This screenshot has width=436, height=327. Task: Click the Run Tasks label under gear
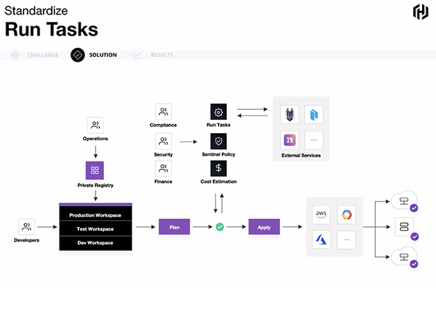(x=219, y=125)
